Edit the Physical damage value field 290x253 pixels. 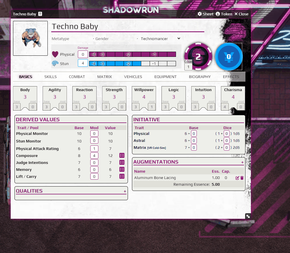83,54
